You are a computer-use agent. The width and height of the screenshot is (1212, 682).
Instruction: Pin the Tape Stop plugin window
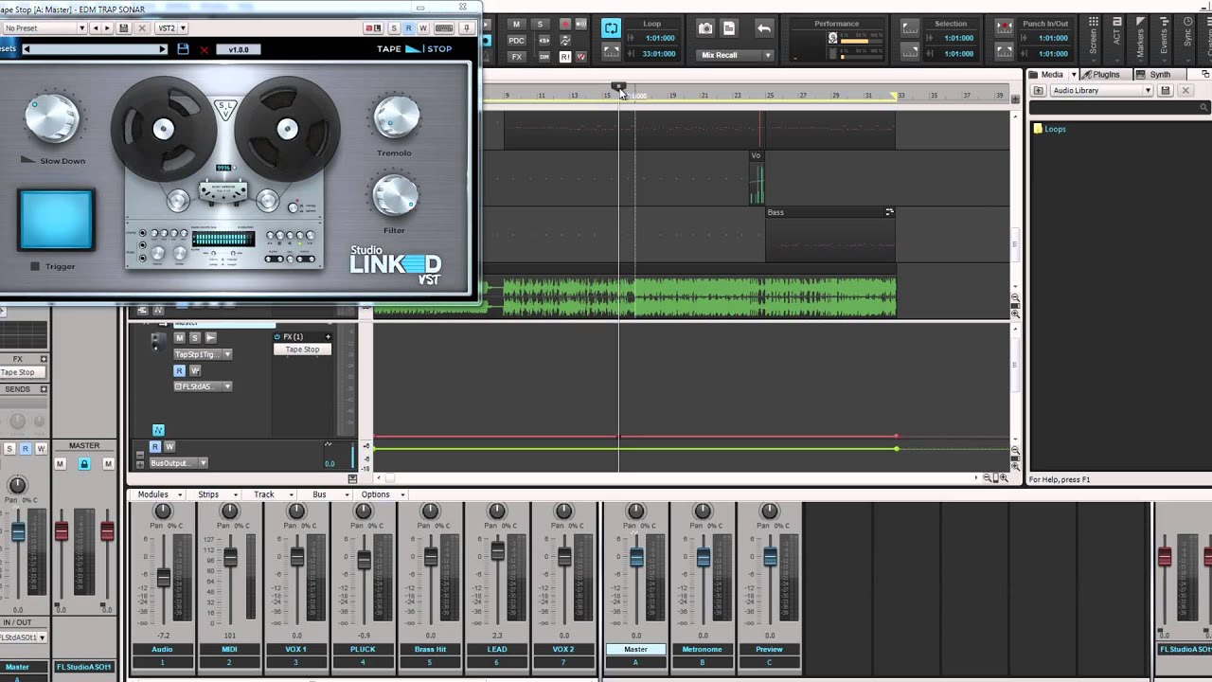[x=466, y=28]
